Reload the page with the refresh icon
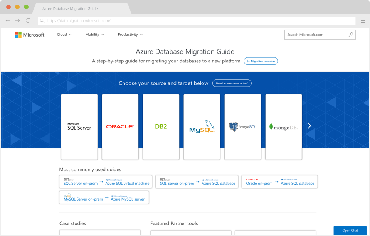The image size is (370, 236). coord(28,20)
